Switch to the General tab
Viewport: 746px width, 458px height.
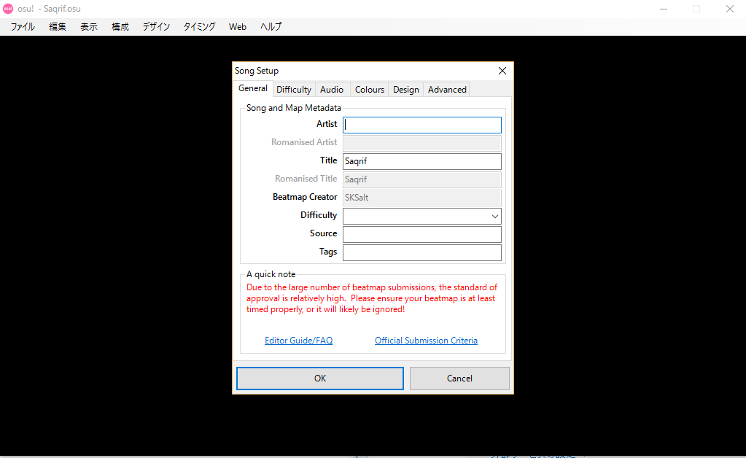tap(252, 88)
